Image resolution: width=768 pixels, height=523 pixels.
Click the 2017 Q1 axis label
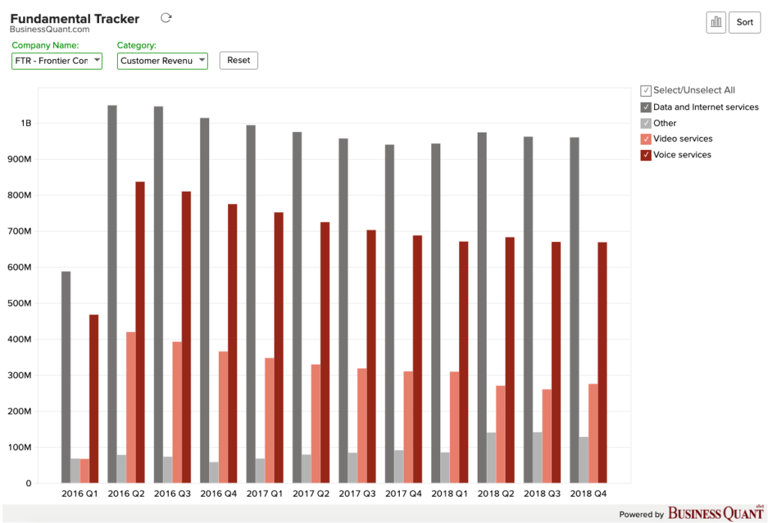[x=265, y=494]
